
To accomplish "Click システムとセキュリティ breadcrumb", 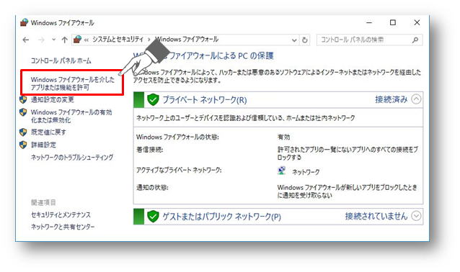I will click(x=118, y=40).
